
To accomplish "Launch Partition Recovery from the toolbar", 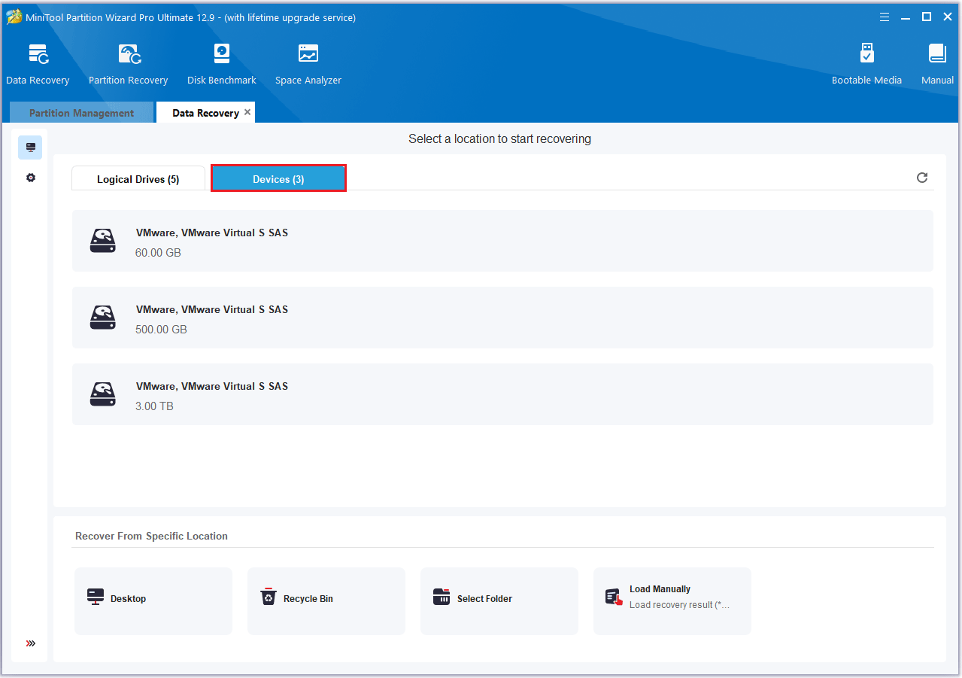I will [128, 65].
